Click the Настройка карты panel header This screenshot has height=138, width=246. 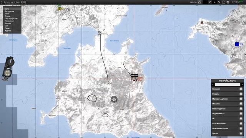(228, 81)
